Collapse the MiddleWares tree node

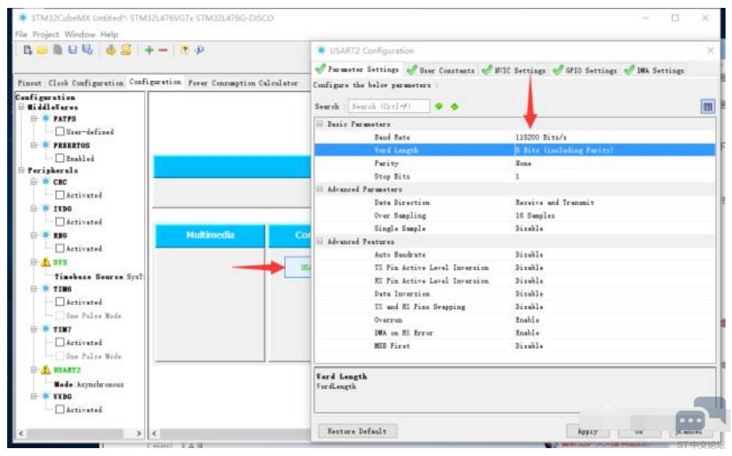pyautogui.click(x=21, y=107)
